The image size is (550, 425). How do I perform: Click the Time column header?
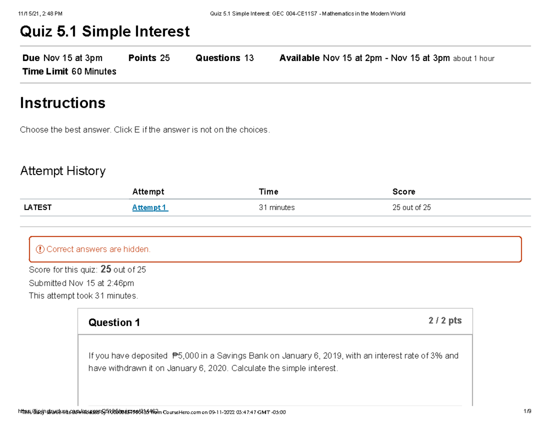coord(269,192)
